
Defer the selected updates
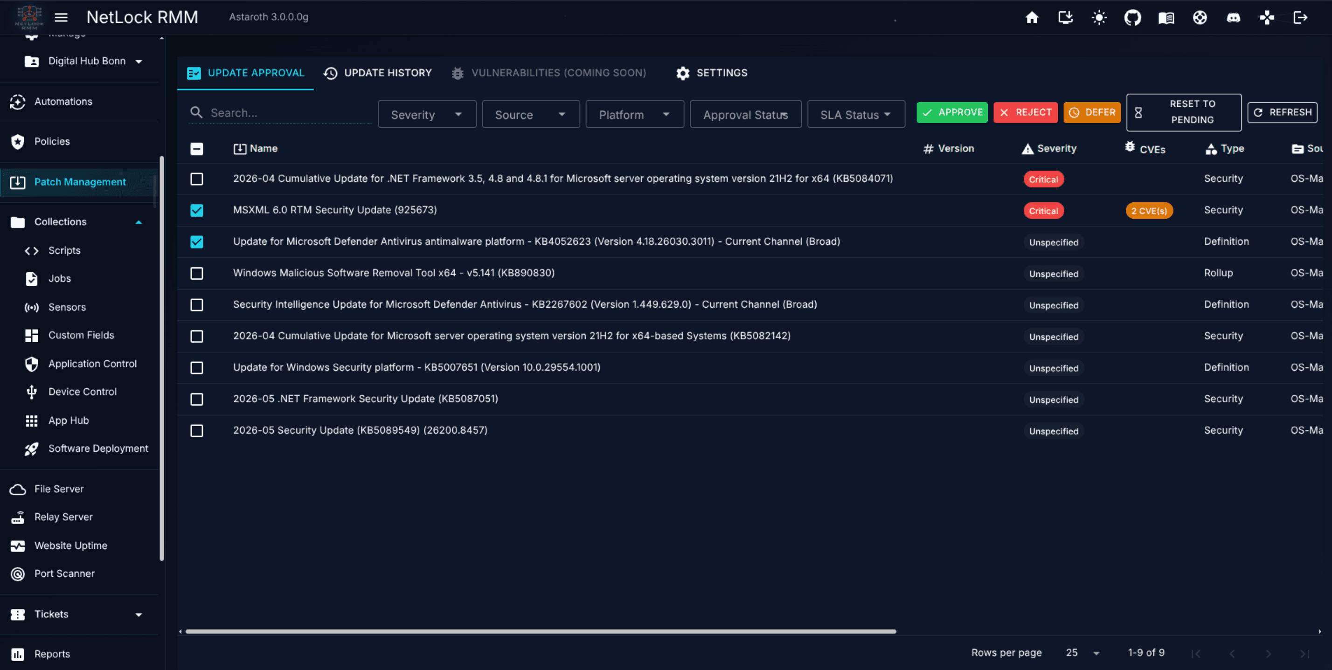pyautogui.click(x=1091, y=112)
